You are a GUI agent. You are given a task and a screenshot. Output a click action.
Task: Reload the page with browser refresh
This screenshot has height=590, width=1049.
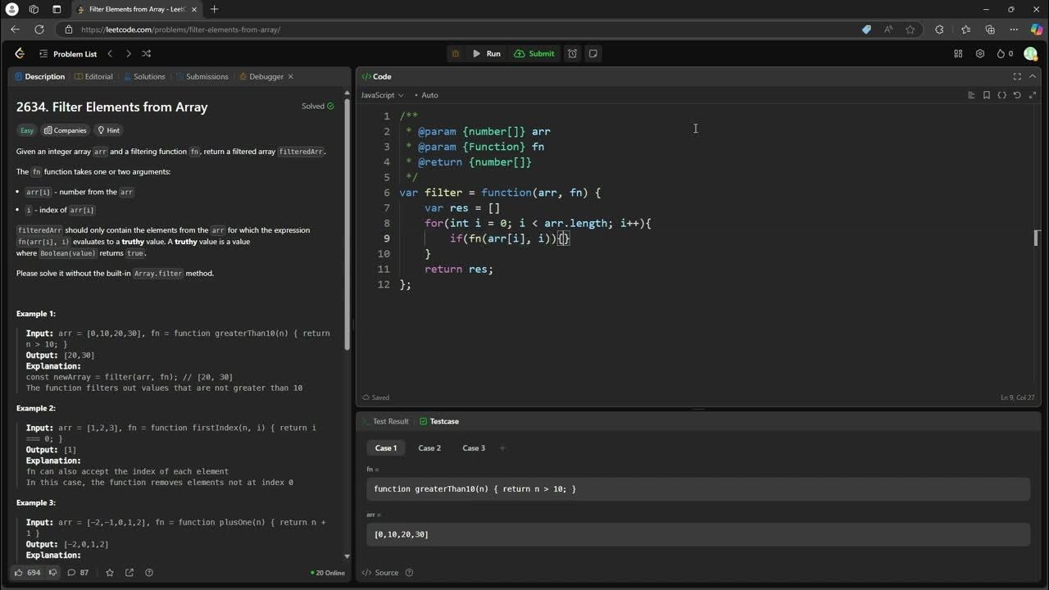pos(39,29)
